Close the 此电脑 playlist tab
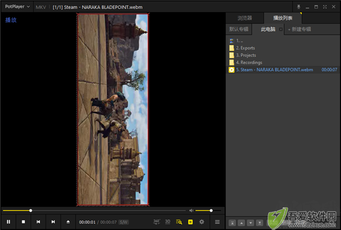The width and height of the screenshot is (341, 230). [281, 30]
